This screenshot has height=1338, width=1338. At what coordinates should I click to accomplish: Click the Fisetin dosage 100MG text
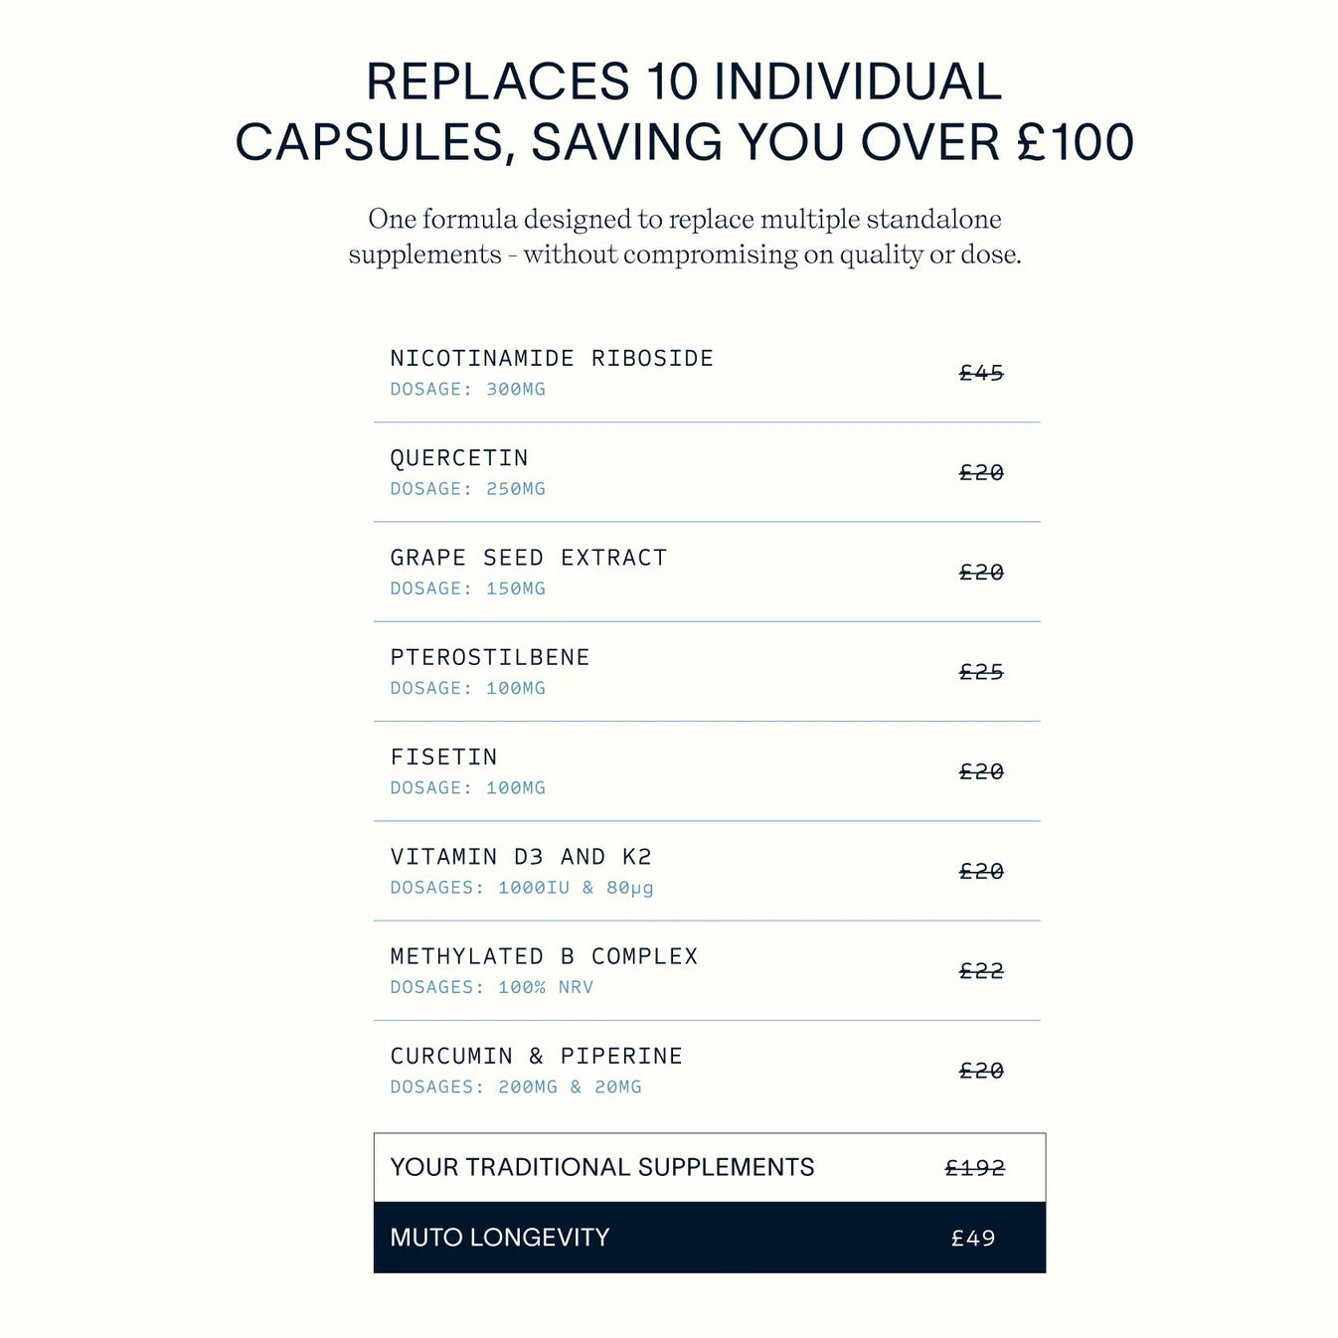tap(467, 788)
